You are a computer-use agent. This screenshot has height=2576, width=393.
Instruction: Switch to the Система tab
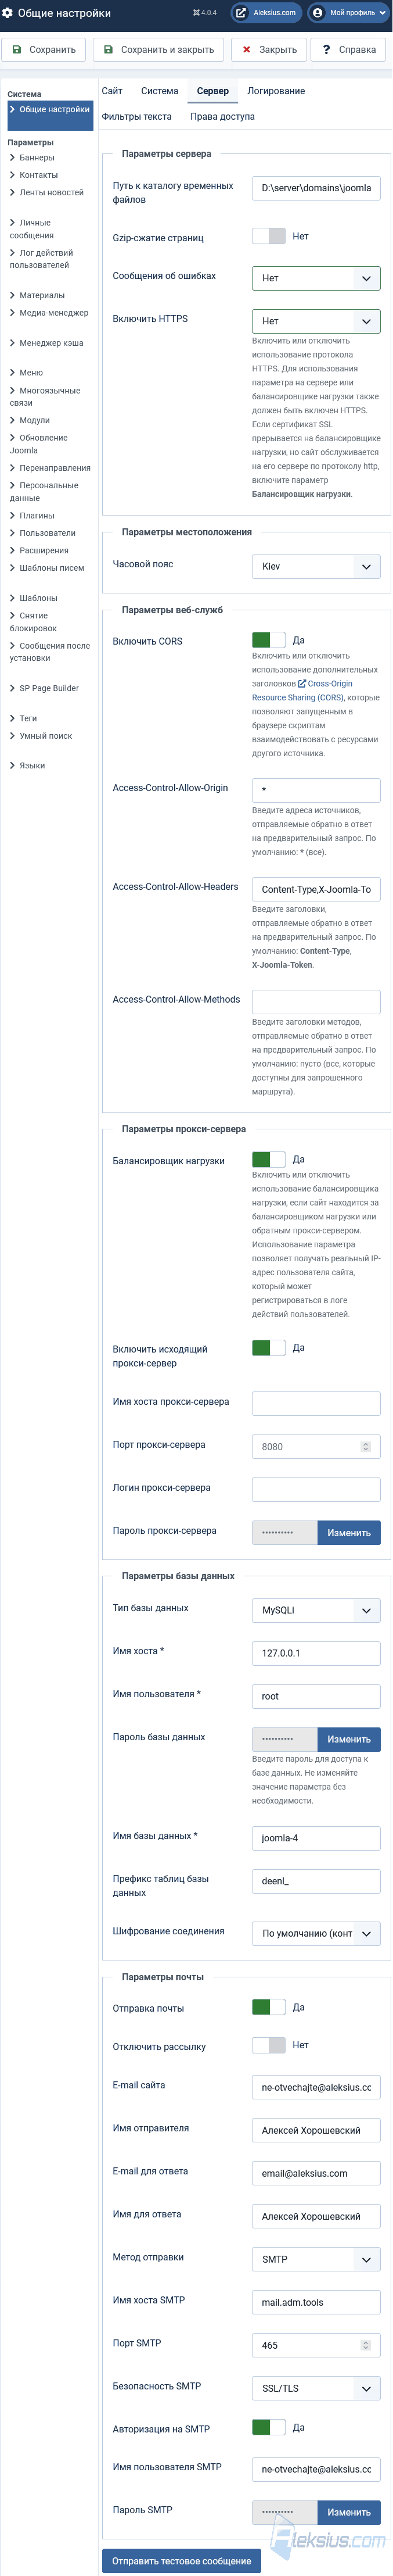pos(159,91)
